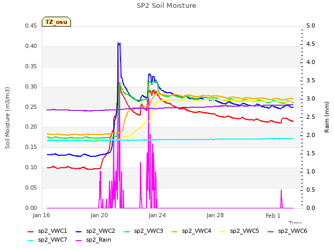Click the 0.25 left axis value
The width and height of the screenshot is (334, 250).
coord(31,107)
